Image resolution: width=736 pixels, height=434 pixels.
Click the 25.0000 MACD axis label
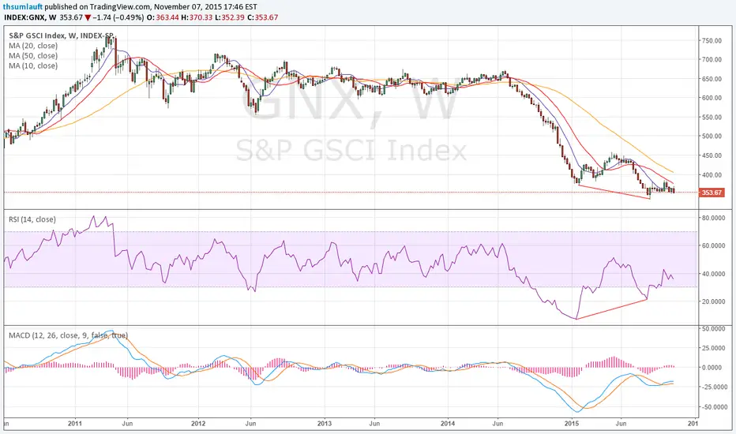[x=713, y=348]
